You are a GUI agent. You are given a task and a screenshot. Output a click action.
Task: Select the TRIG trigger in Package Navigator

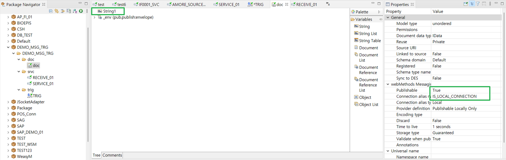(37, 96)
